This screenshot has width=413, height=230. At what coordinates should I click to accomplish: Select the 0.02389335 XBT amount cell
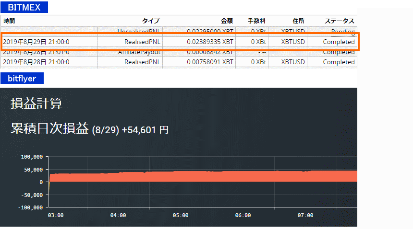pyautogui.click(x=210, y=42)
